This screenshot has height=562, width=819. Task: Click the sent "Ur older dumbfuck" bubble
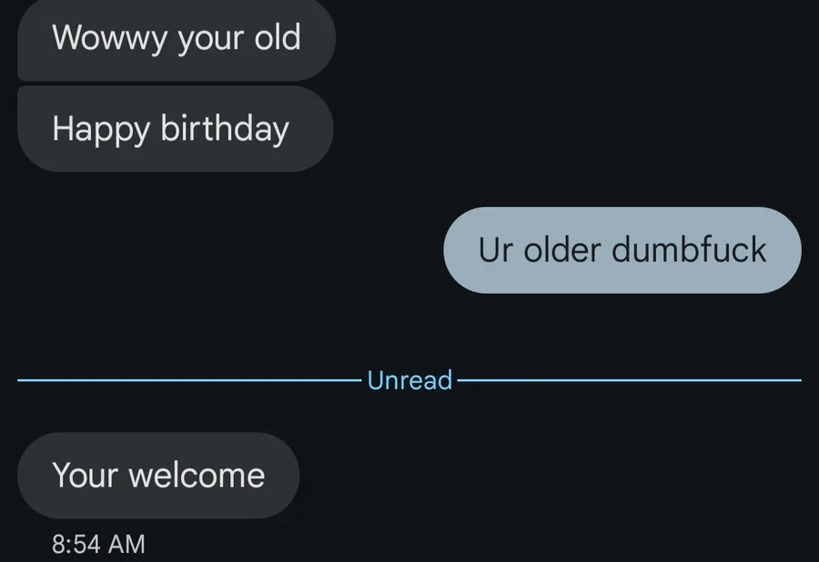(622, 250)
